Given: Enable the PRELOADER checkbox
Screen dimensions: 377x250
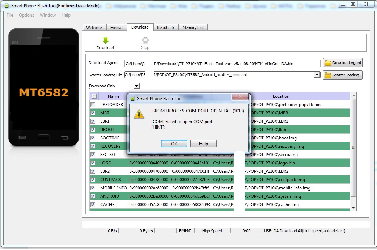Looking at the screenshot, I should pos(93,105).
